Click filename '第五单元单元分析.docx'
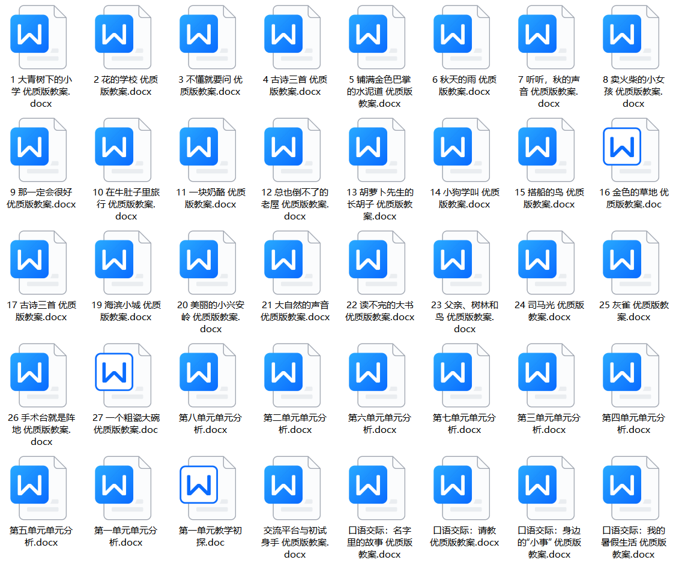Image resolution: width=676 pixels, height=563 pixels. [x=41, y=537]
